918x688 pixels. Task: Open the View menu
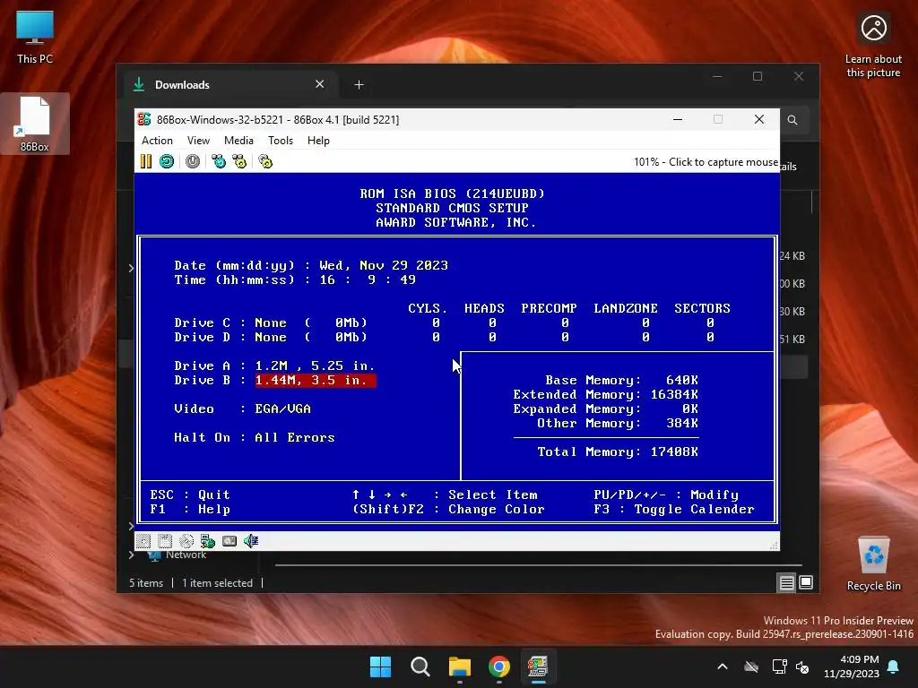point(198,141)
